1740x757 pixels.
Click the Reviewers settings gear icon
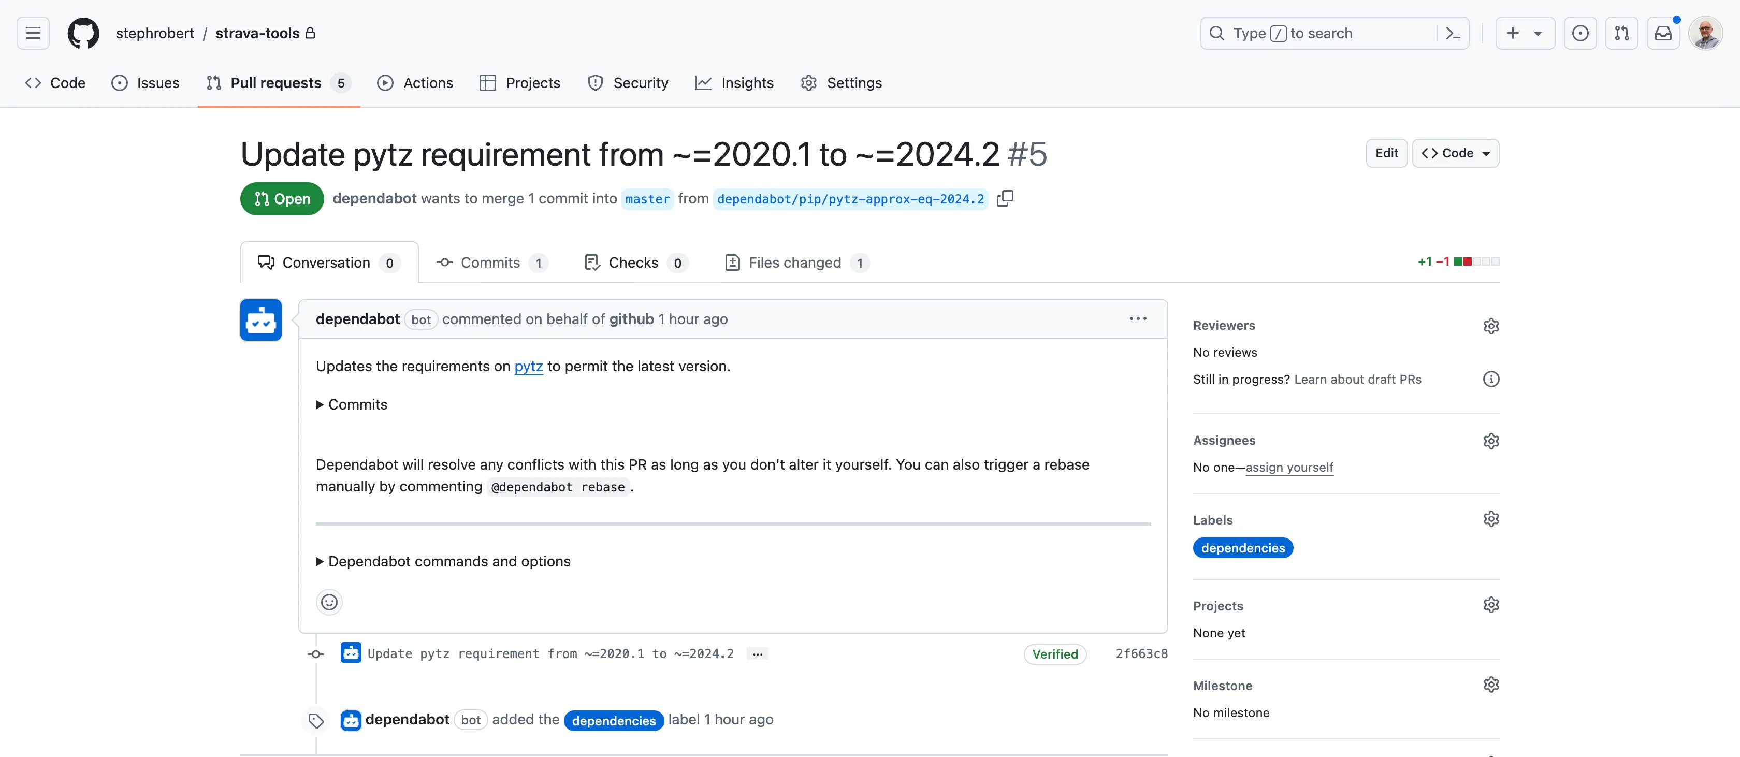1491,326
